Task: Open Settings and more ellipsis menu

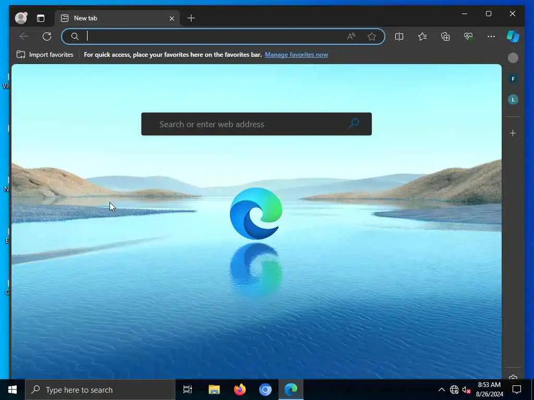Action: [491, 36]
